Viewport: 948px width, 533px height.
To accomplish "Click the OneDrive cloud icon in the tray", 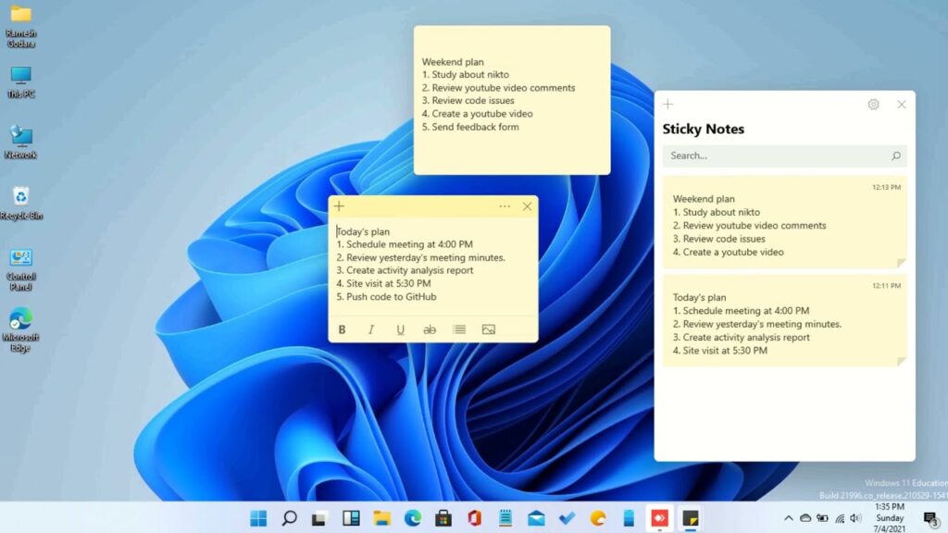I will coord(805,518).
